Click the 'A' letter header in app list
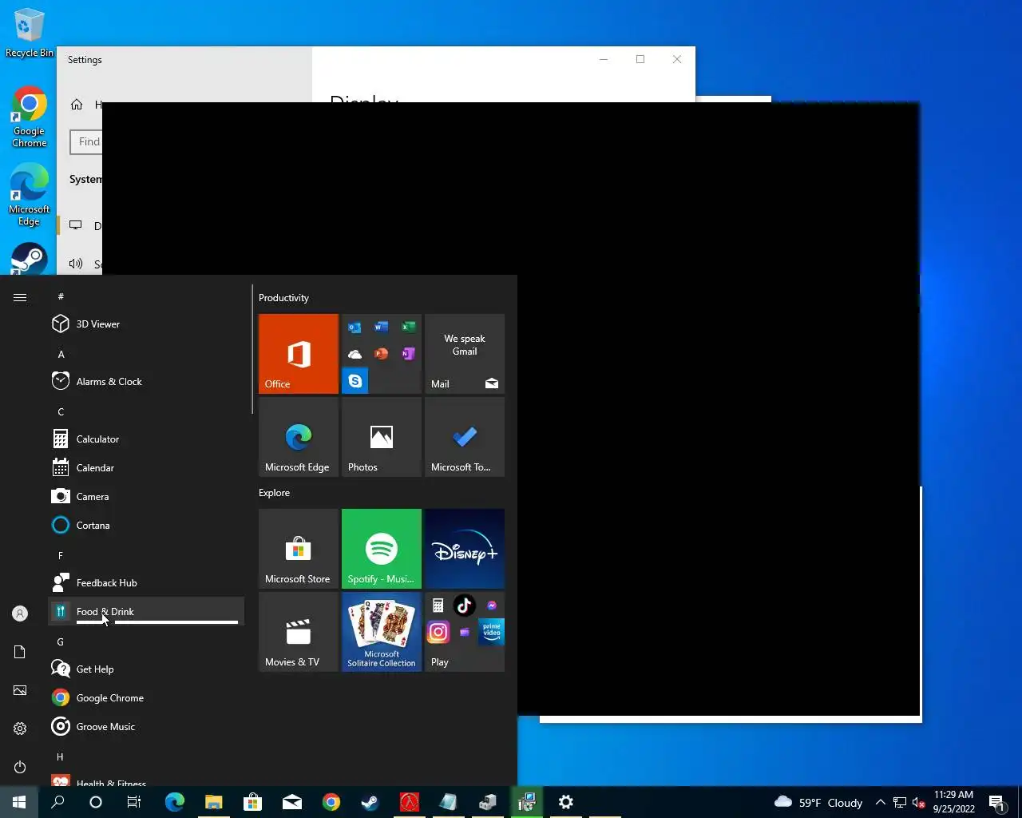 pos(61,354)
